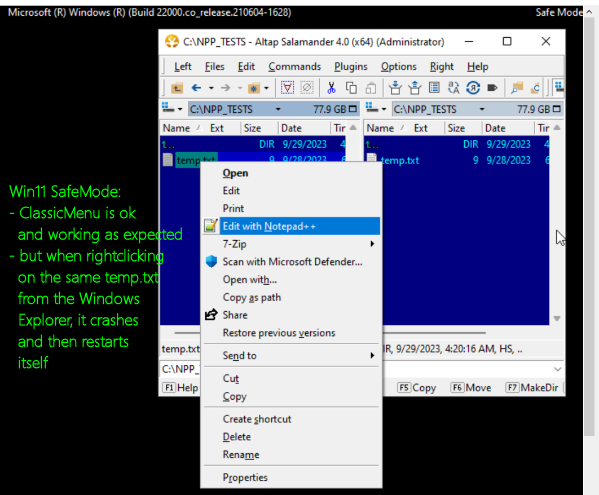Expand the Send to submenu
The height and width of the screenshot is (495, 599).
[372, 356]
